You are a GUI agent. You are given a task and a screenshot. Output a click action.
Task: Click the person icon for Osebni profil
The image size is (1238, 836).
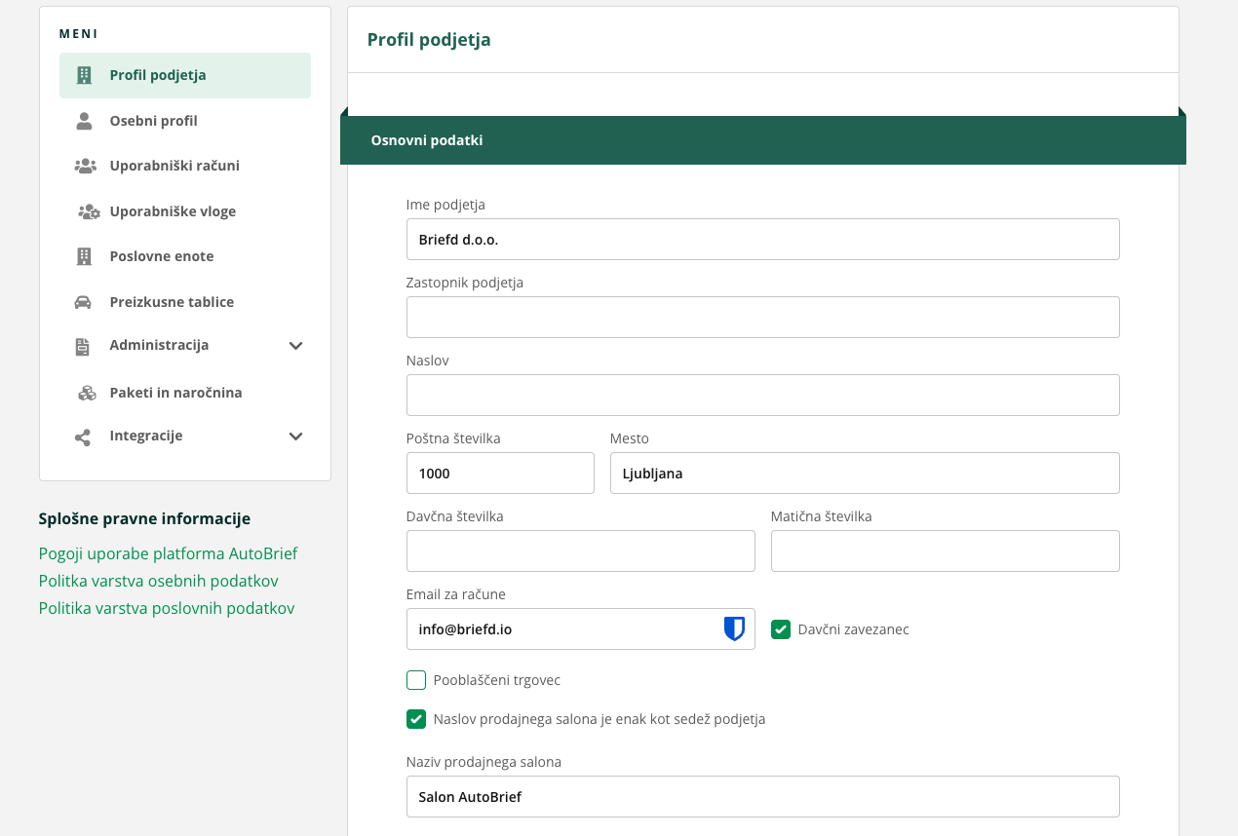pyautogui.click(x=84, y=121)
